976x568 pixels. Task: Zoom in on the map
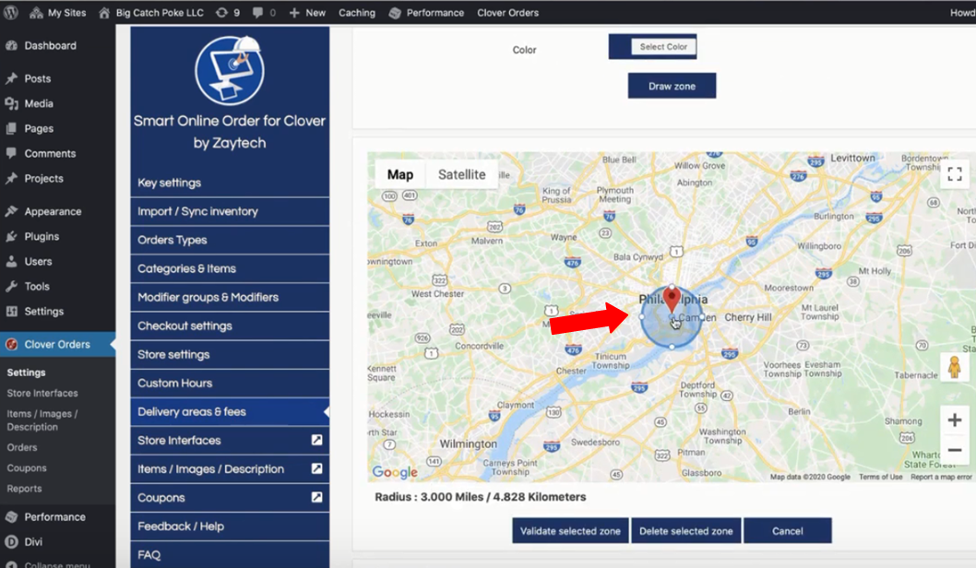(954, 420)
